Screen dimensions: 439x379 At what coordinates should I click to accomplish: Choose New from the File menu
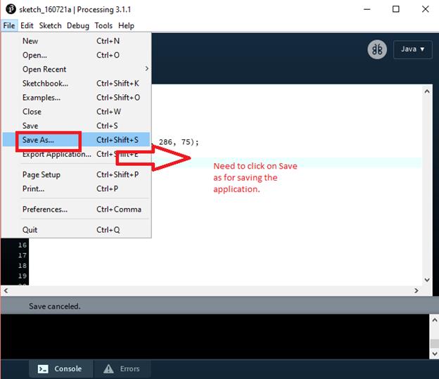[76, 41]
